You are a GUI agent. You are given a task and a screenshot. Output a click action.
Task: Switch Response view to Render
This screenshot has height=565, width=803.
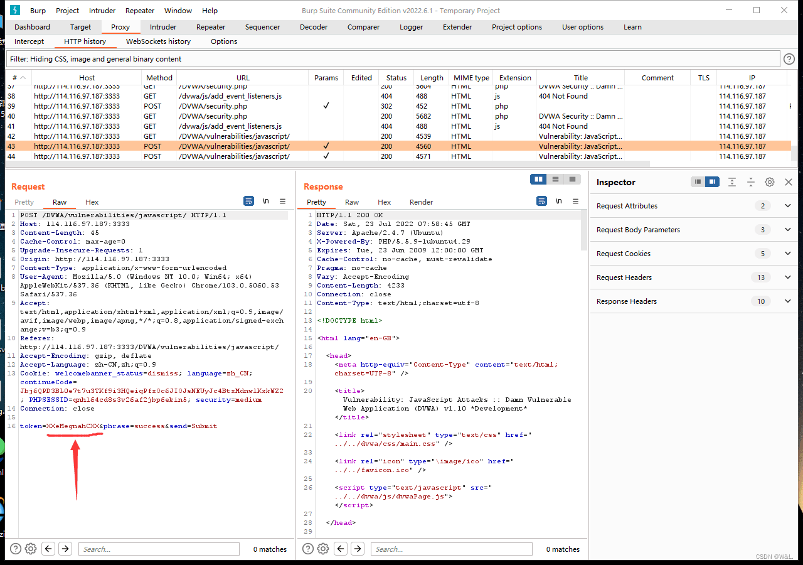click(x=421, y=202)
